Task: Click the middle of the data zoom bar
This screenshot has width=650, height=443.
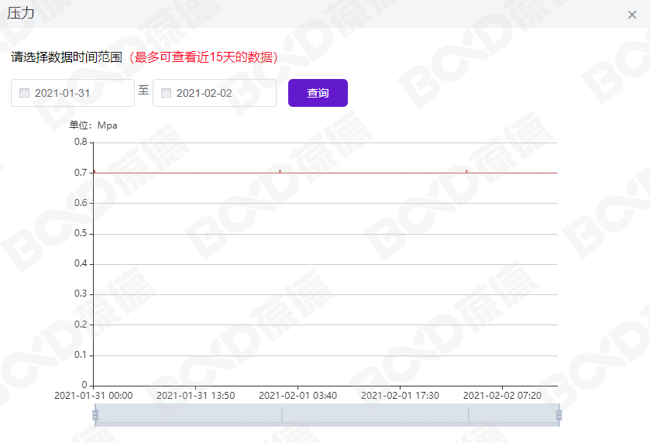Action: tap(326, 415)
